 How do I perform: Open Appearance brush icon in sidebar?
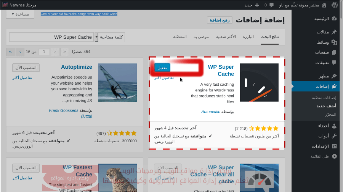pyautogui.click(x=334, y=76)
